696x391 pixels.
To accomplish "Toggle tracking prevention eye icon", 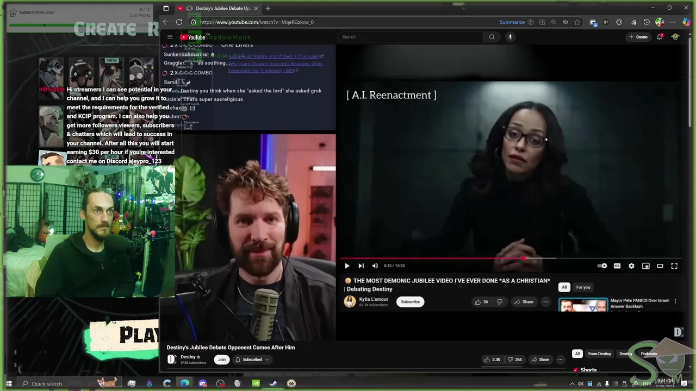I will pos(565,22).
